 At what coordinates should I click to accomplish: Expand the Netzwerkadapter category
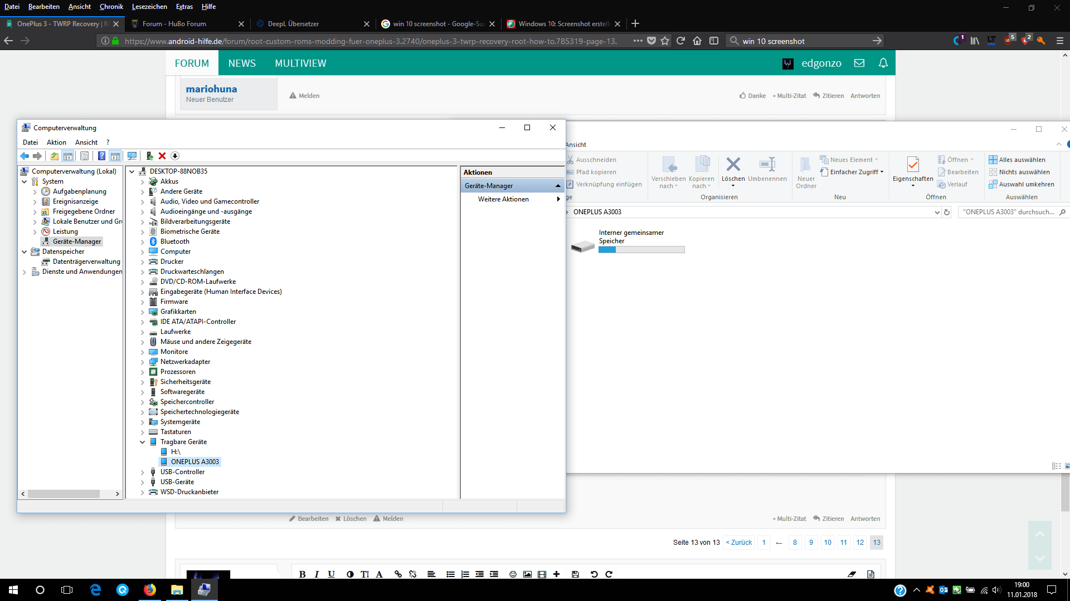click(x=142, y=362)
